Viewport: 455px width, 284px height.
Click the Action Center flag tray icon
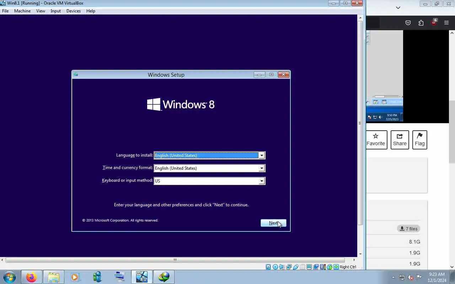[x=419, y=277]
